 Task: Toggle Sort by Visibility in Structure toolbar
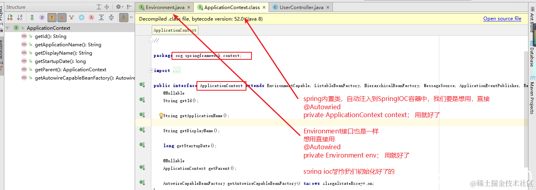tap(10, 17)
